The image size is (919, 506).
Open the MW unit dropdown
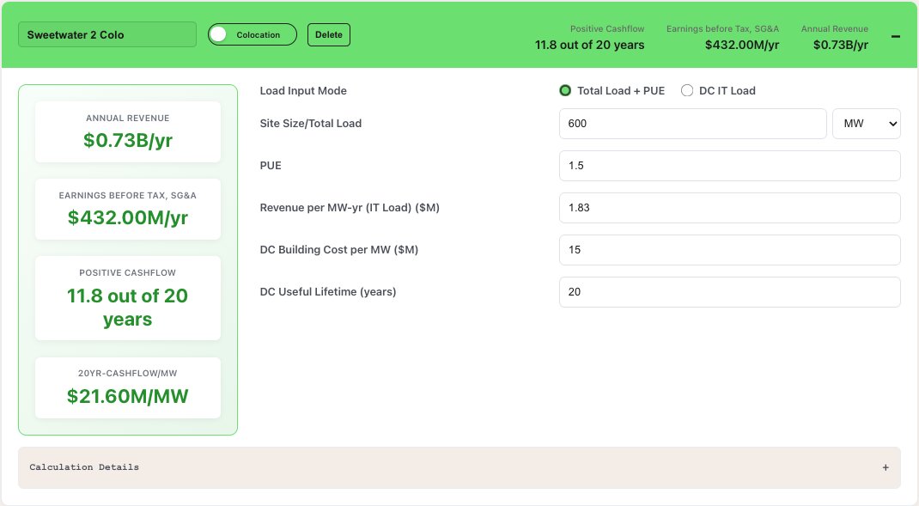tap(867, 123)
